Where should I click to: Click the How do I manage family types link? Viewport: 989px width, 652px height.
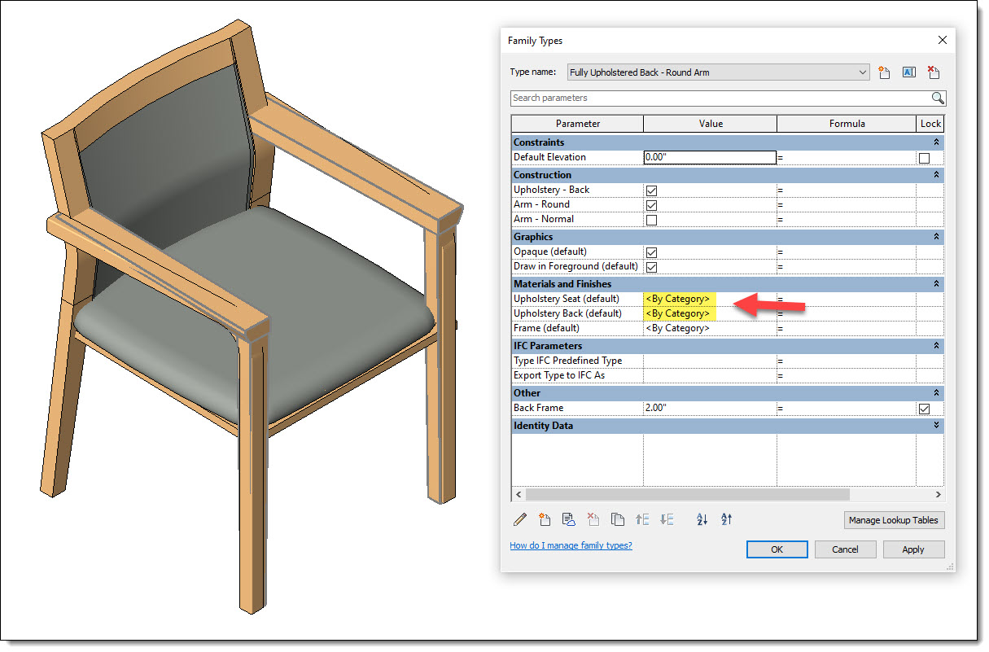571,545
